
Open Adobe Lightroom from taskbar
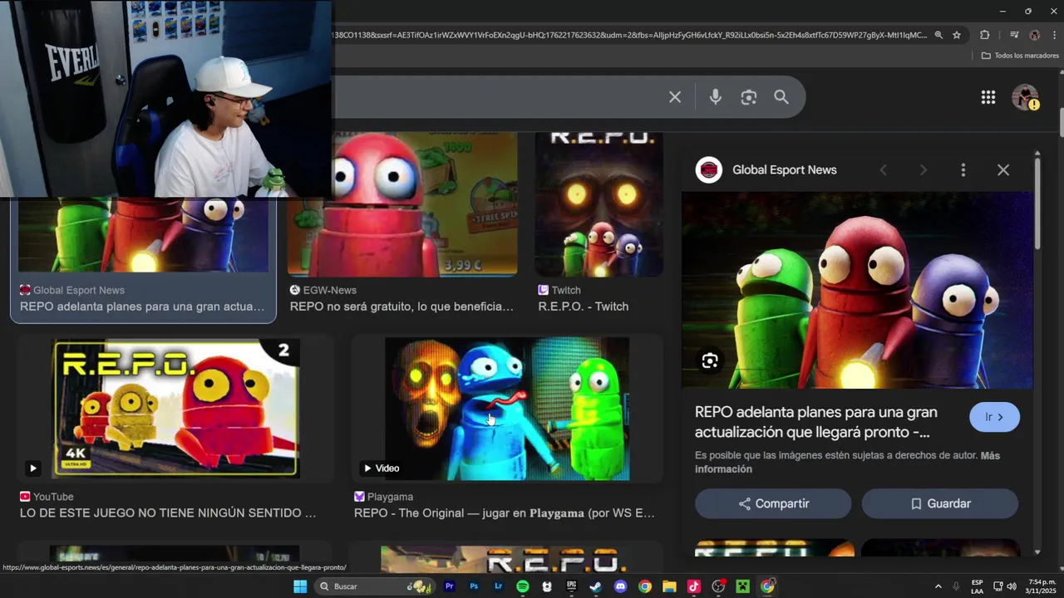(498, 586)
